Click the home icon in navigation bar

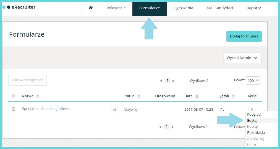pyautogui.click(x=91, y=8)
